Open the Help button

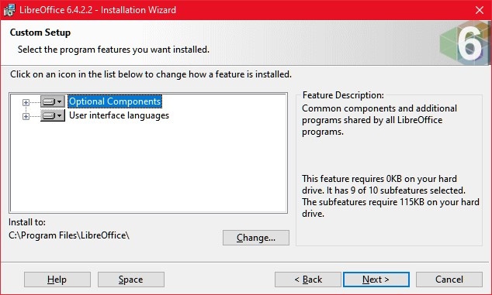coord(57,280)
